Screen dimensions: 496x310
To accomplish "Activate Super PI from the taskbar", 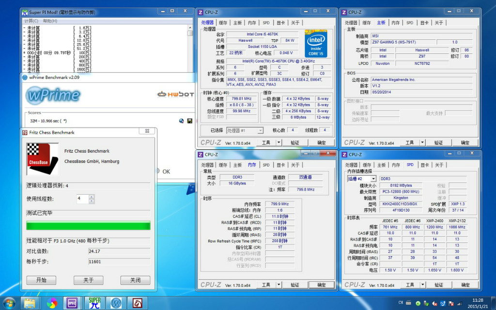I will [94, 303].
